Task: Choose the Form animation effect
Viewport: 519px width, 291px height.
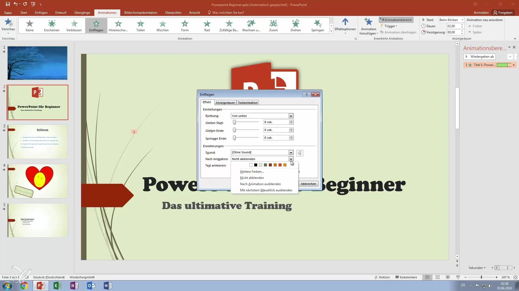Action: coord(185,26)
